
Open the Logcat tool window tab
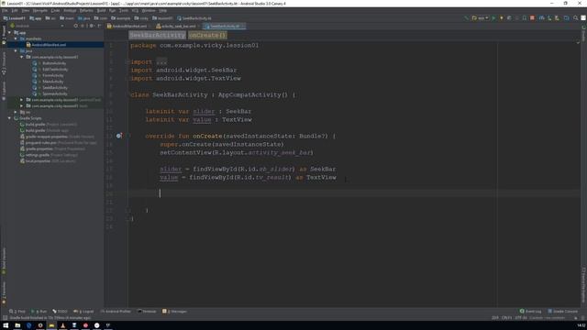[x=83, y=312]
